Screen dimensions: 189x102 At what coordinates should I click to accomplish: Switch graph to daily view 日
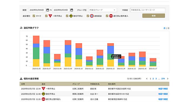(x=168, y=28)
